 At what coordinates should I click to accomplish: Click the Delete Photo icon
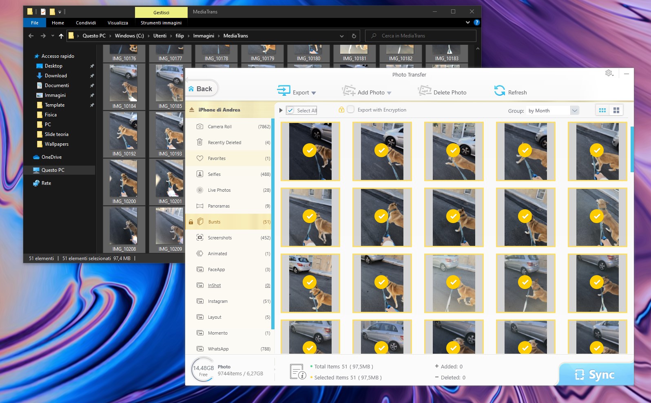(425, 90)
